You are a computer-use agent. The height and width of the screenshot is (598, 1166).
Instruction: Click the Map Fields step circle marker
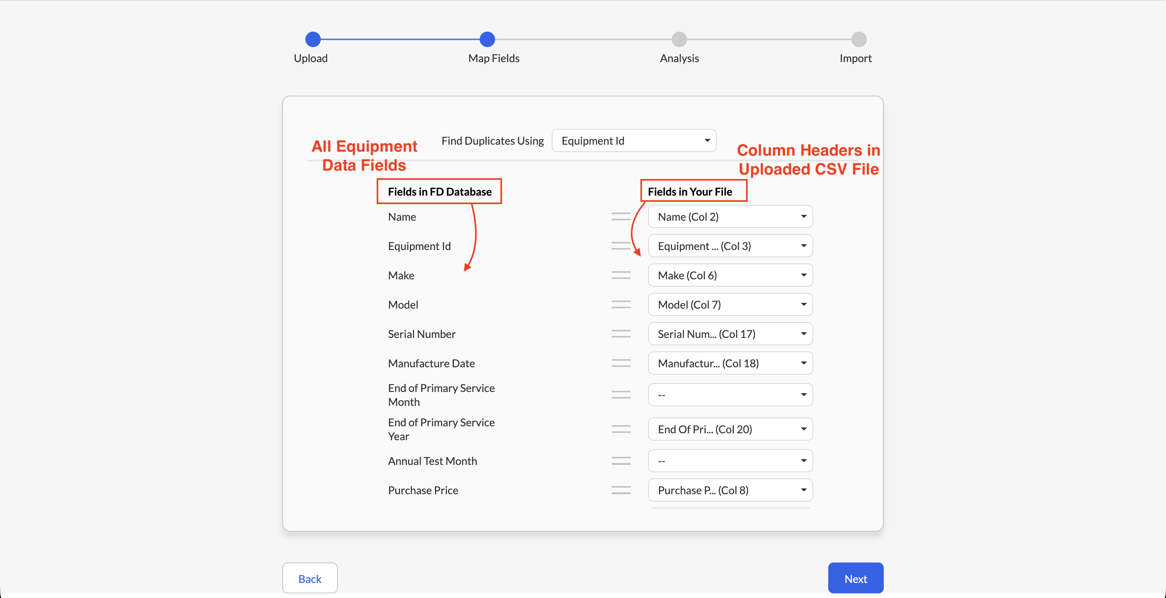pyautogui.click(x=487, y=39)
